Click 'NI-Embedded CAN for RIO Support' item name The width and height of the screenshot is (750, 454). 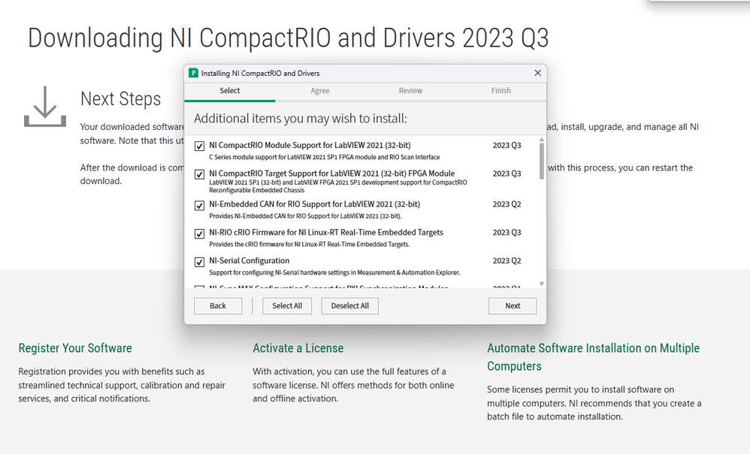(x=314, y=204)
